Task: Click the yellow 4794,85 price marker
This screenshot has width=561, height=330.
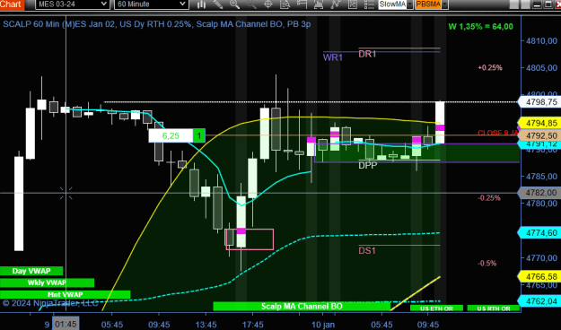Action: [539, 124]
